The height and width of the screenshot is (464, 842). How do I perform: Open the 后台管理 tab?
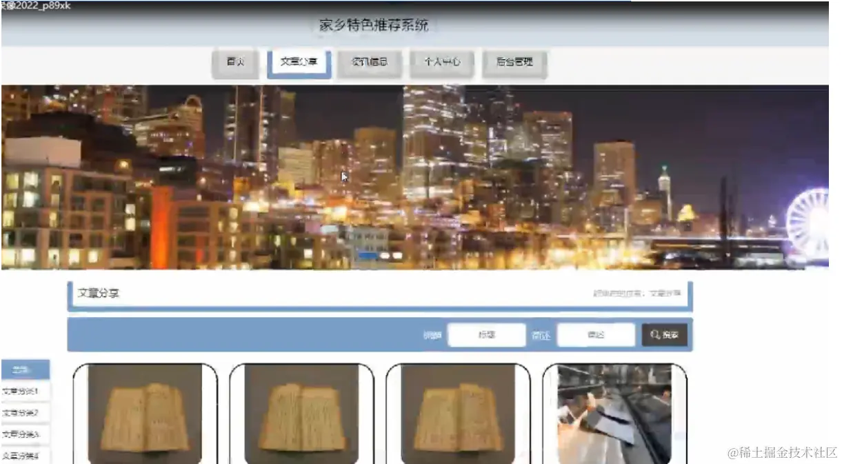tap(514, 62)
